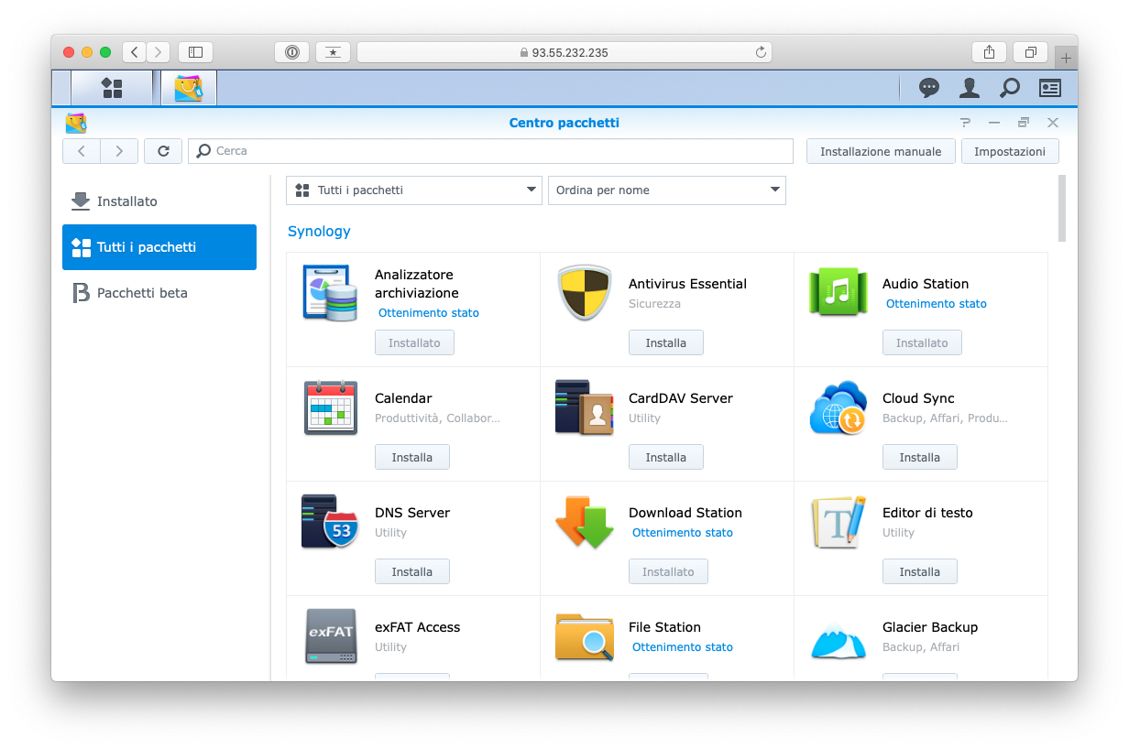
Task: Click the package list vertical scrollbar
Action: [1062, 209]
